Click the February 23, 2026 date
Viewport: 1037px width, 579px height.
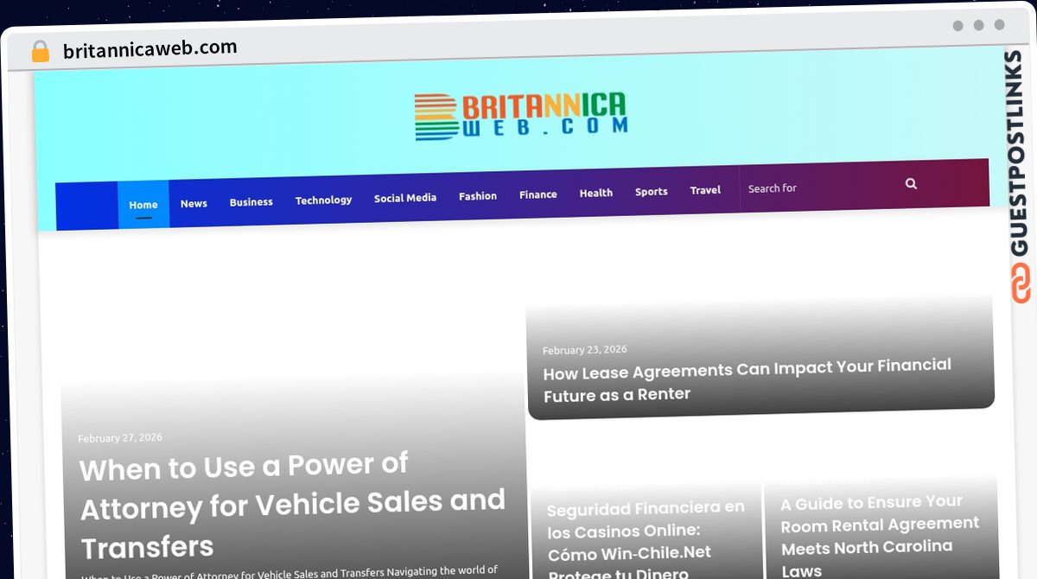click(585, 350)
